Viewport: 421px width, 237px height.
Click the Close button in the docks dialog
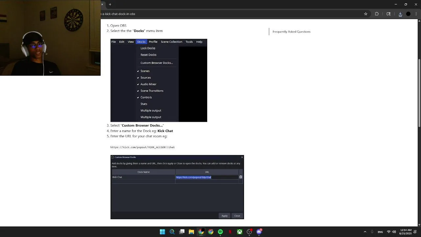(x=237, y=216)
